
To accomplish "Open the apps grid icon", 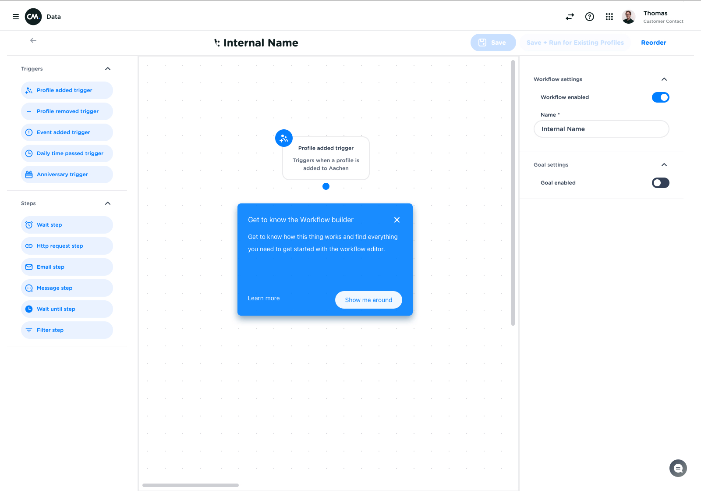I will click(609, 17).
